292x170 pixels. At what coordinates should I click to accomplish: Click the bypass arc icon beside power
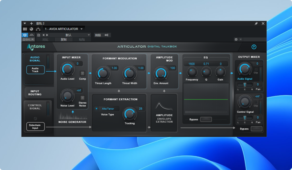(31, 35)
